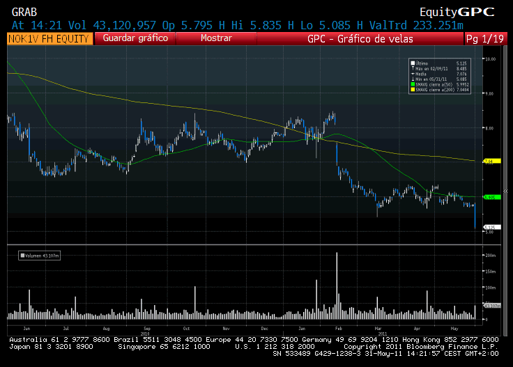This screenshot has height=367, width=513.
Task: Click the 10.00 price axis label
Action: 491,59
